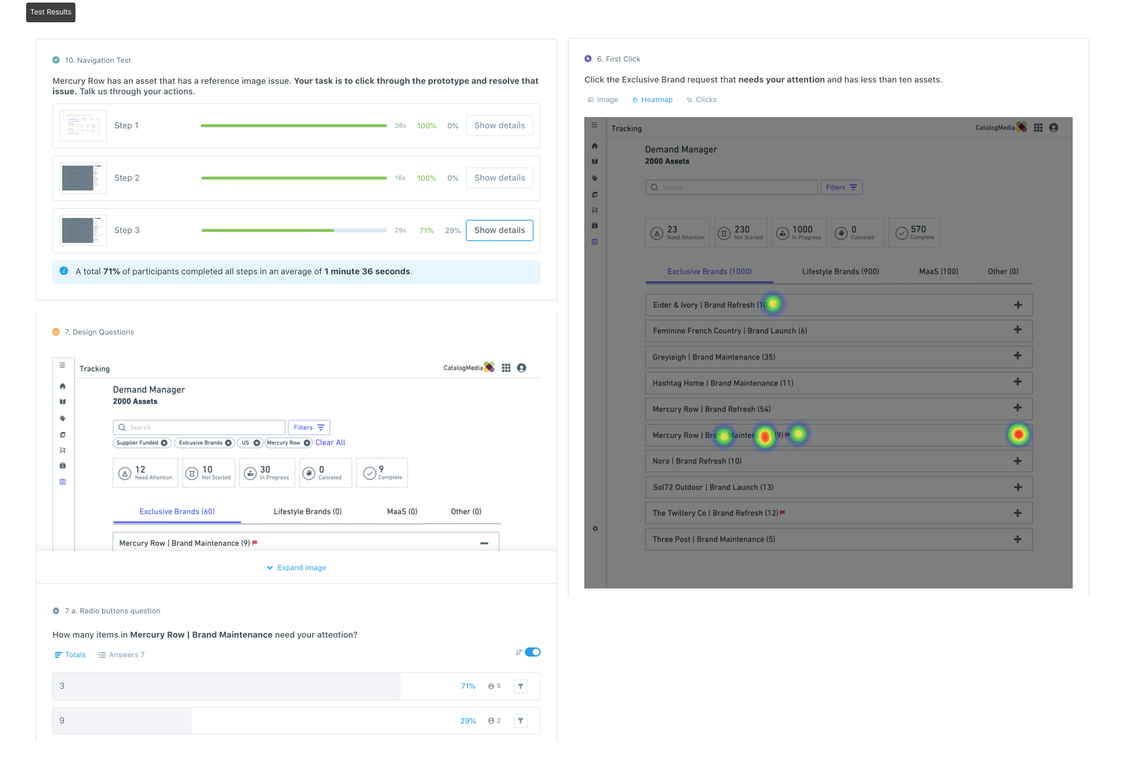
Task: Click the apps grid icon in Design Questions panel
Action: click(x=506, y=368)
